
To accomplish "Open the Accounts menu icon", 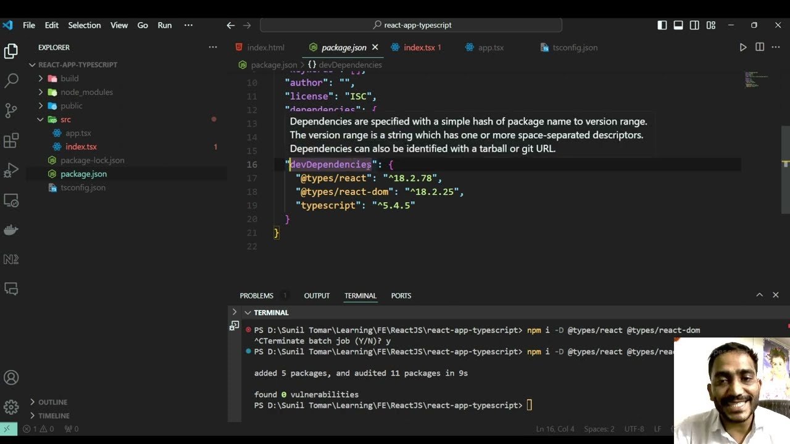I will click(11, 377).
